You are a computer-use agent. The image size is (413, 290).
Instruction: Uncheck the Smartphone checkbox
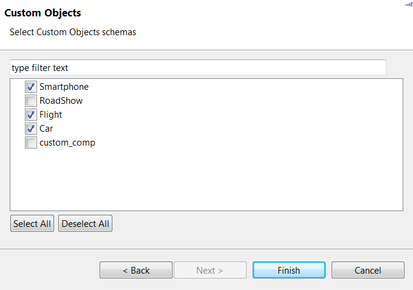pyautogui.click(x=31, y=87)
